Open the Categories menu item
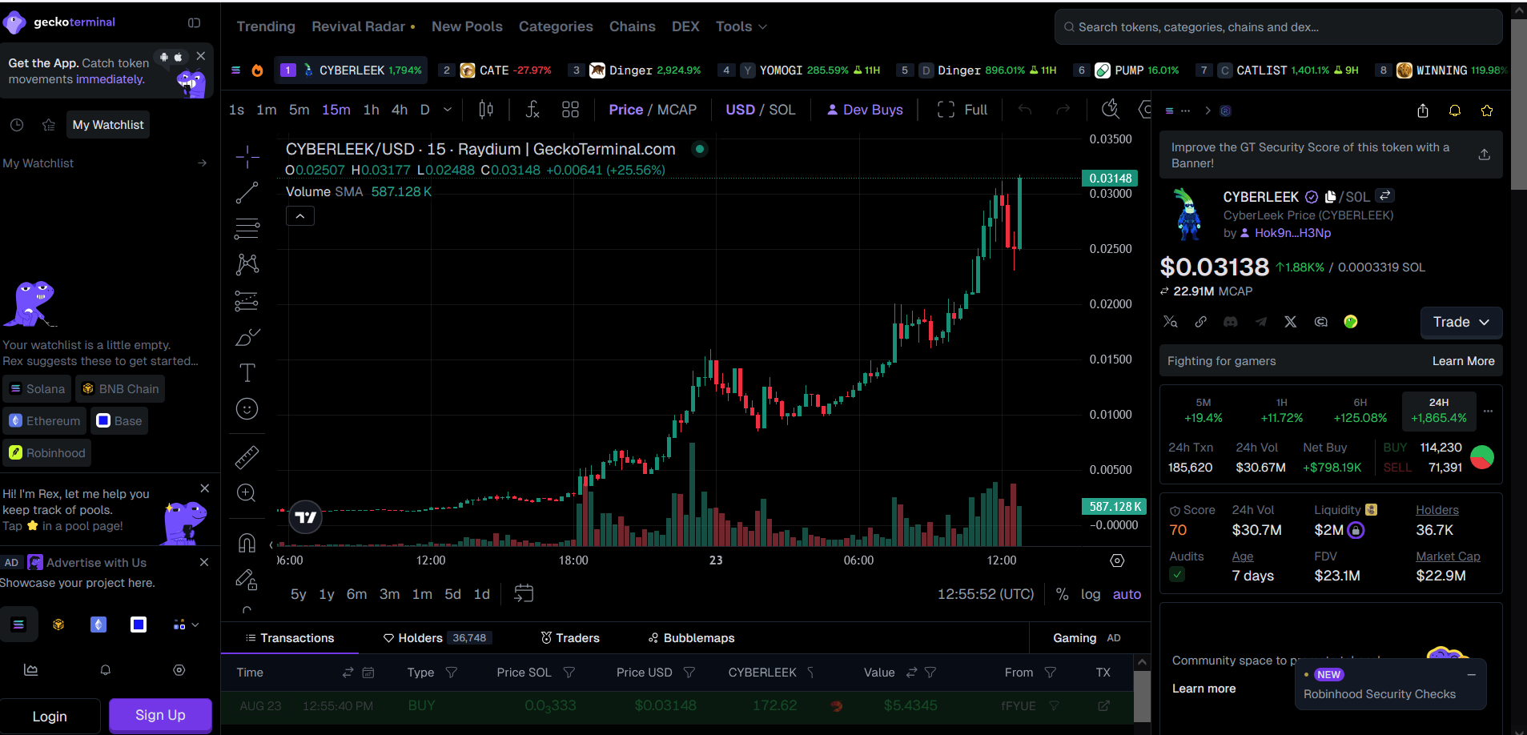The width and height of the screenshot is (1527, 735). (556, 26)
